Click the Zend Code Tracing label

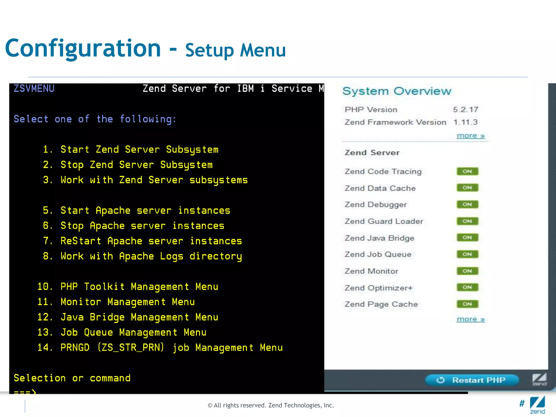pyautogui.click(x=383, y=172)
